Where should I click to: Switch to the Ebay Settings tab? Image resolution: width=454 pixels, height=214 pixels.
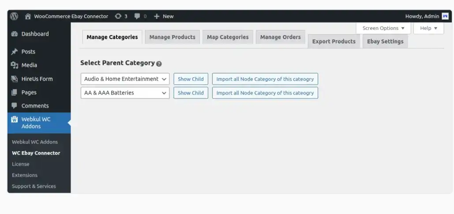(x=385, y=41)
